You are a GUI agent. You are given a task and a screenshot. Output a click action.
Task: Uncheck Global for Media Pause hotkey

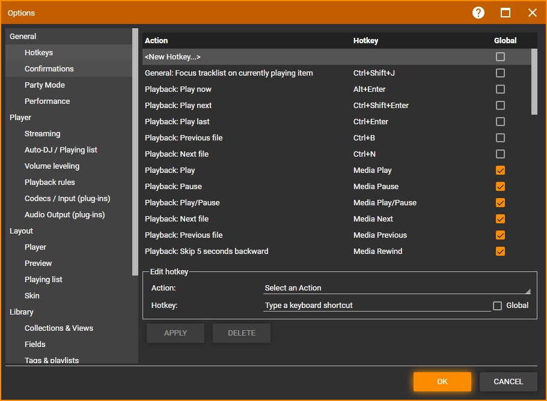[x=500, y=187]
